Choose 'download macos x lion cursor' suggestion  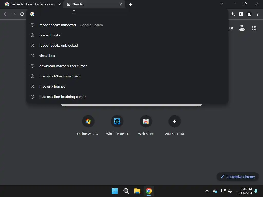(x=127, y=66)
